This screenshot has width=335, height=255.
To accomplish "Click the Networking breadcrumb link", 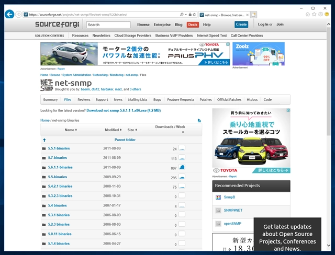I will click(100, 75).
